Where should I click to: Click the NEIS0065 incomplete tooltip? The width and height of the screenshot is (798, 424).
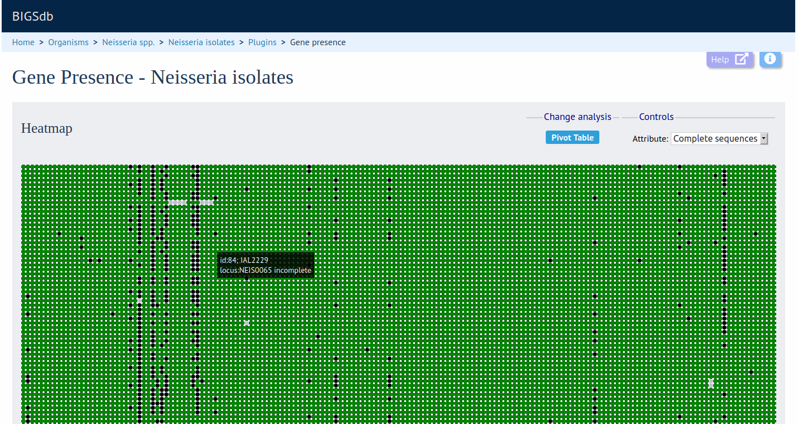coord(266,265)
